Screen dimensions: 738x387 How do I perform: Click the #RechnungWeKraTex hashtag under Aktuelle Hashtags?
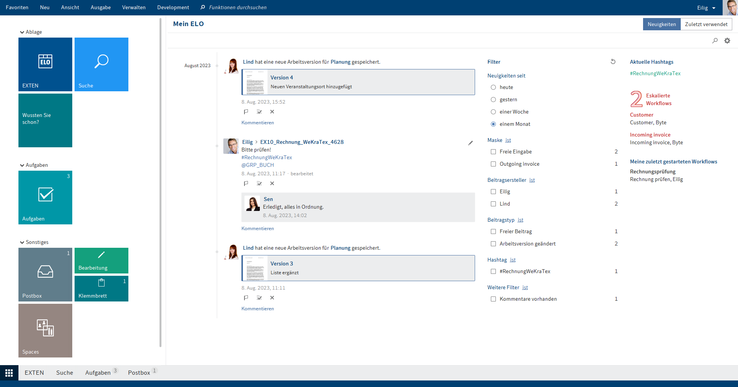(x=655, y=74)
